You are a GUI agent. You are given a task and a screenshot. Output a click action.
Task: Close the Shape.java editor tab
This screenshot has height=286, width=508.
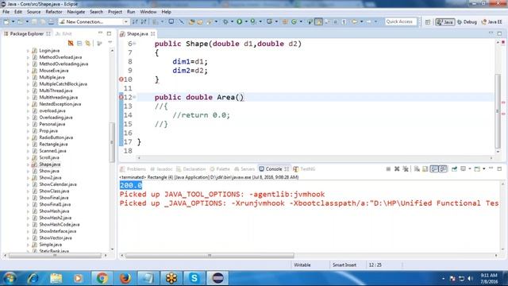pyautogui.click(x=153, y=33)
